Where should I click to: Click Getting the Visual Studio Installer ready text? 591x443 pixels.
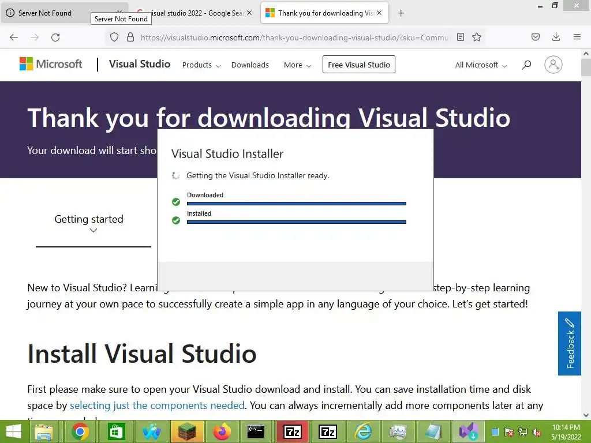258,175
